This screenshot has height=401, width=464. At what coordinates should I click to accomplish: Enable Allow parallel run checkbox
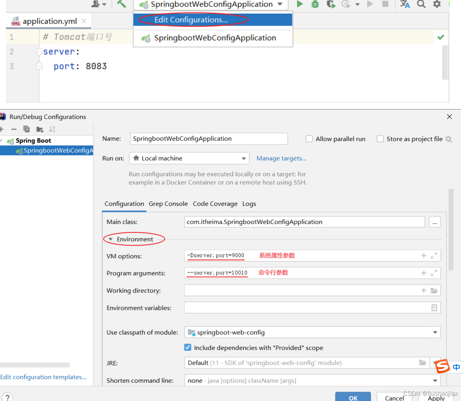(x=309, y=139)
